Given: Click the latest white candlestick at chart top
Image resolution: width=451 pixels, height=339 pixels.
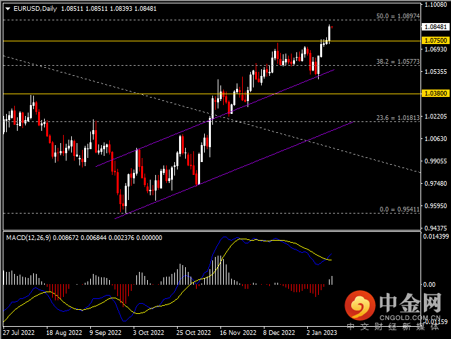Looking at the screenshot, I should (x=329, y=31).
